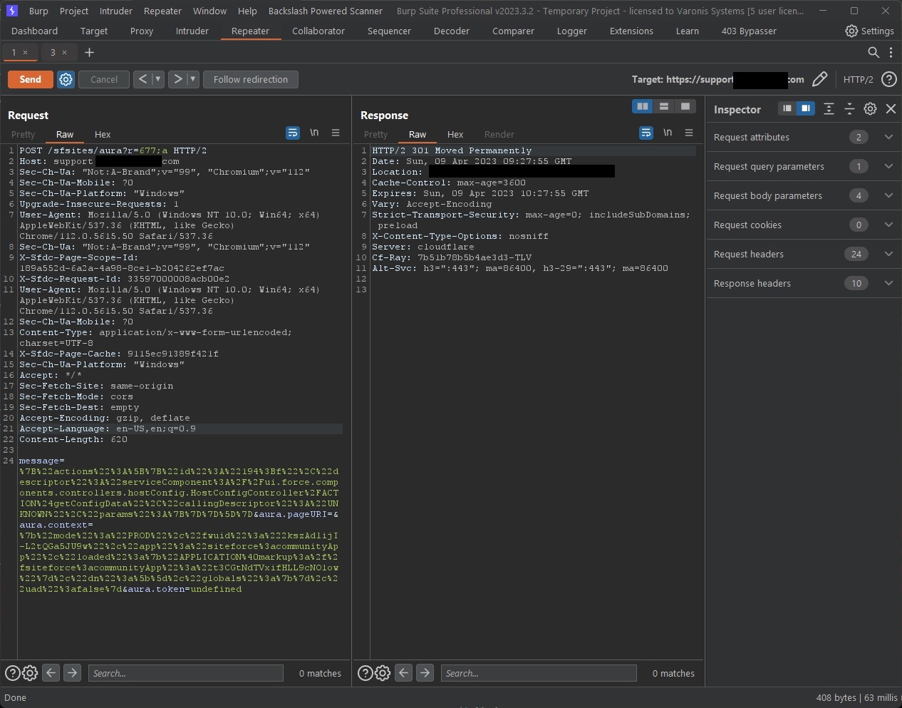Image resolution: width=902 pixels, height=708 pixels.
Task: Go back to previous request
Action: pos(142,79)
